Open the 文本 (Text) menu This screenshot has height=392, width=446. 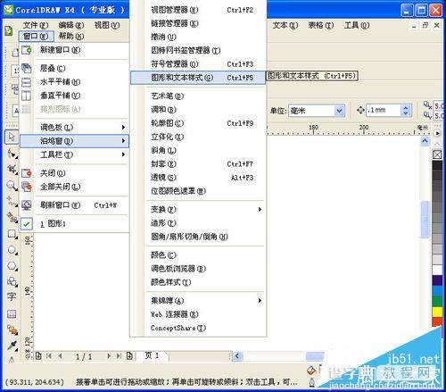click(x=285, y=25)
